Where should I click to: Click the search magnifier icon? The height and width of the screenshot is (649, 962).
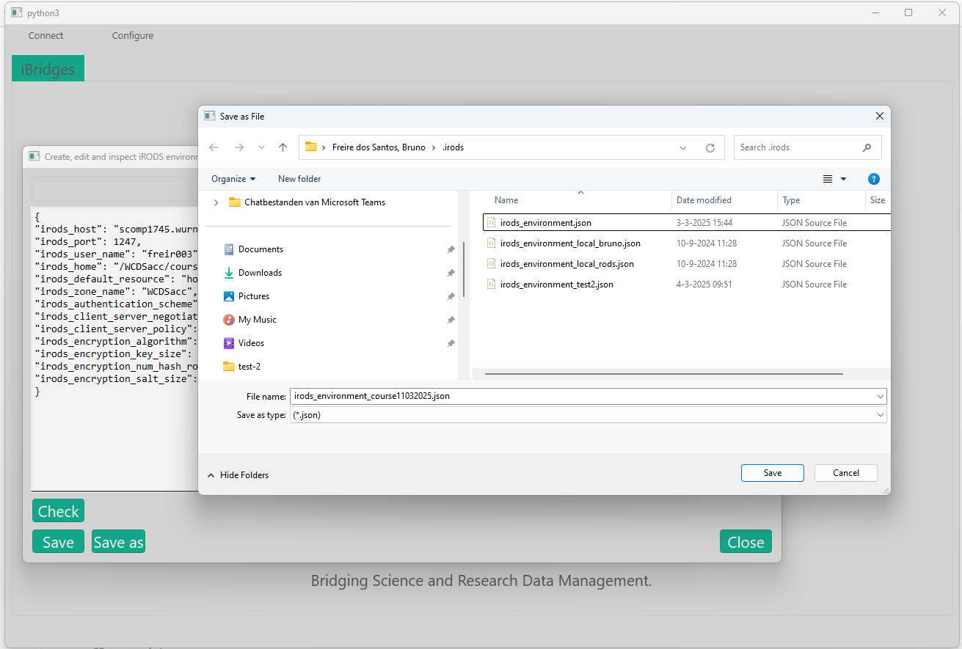coord(867,147)
